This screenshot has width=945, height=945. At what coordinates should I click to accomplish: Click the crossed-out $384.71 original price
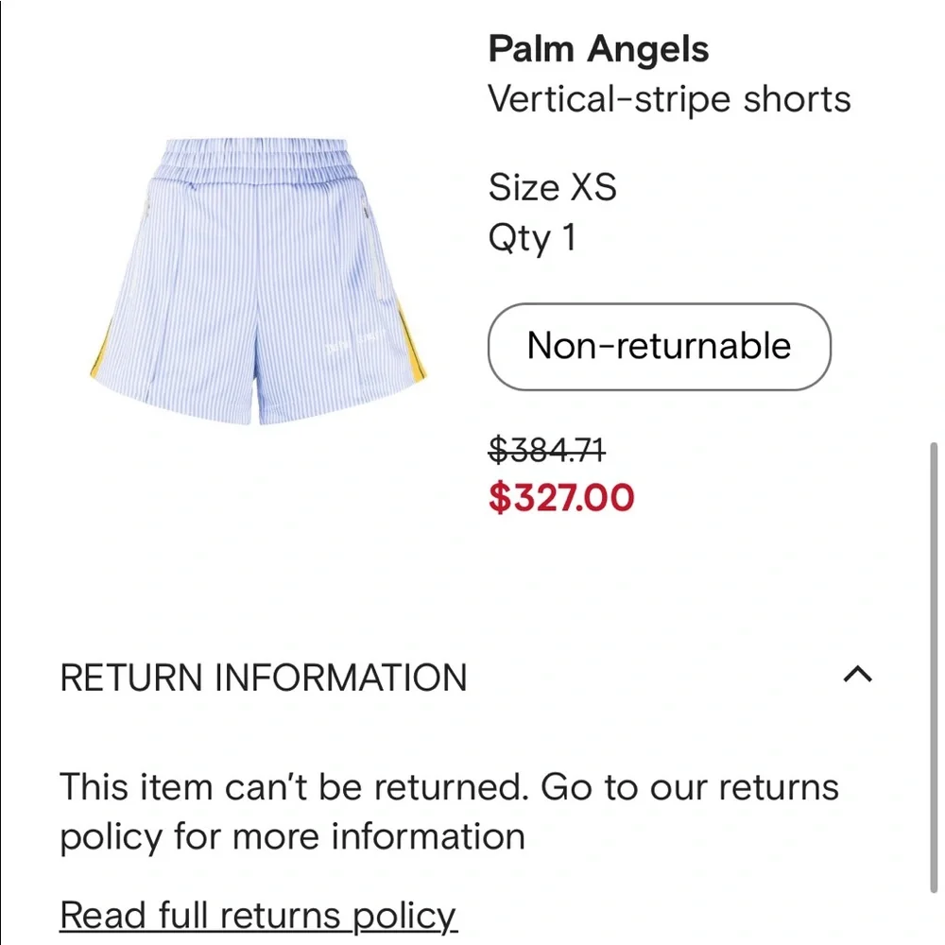tap(547, 451)
